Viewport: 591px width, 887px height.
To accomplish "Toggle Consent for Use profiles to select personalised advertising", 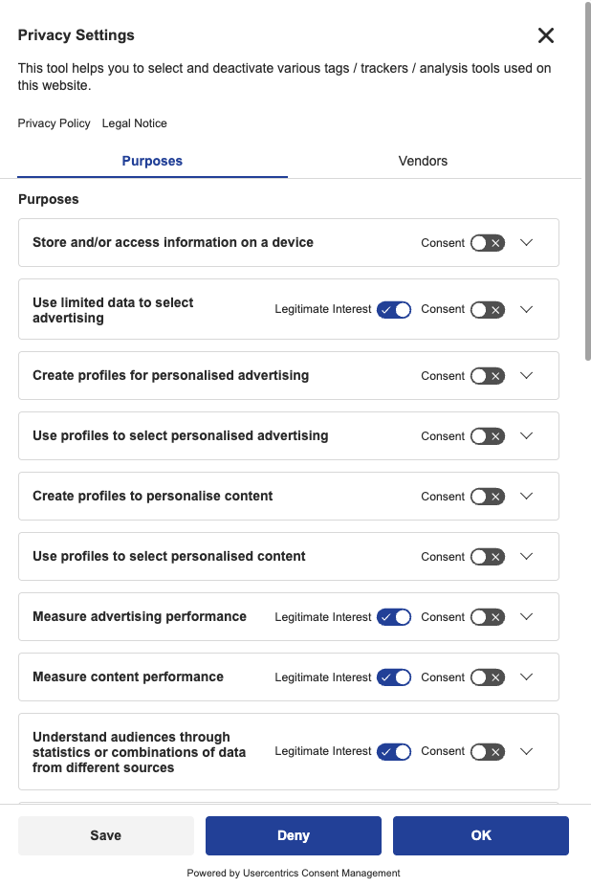I will coord(488,436).
